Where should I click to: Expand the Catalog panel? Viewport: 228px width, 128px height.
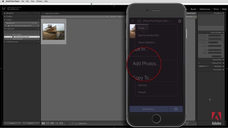pos(5,16)
